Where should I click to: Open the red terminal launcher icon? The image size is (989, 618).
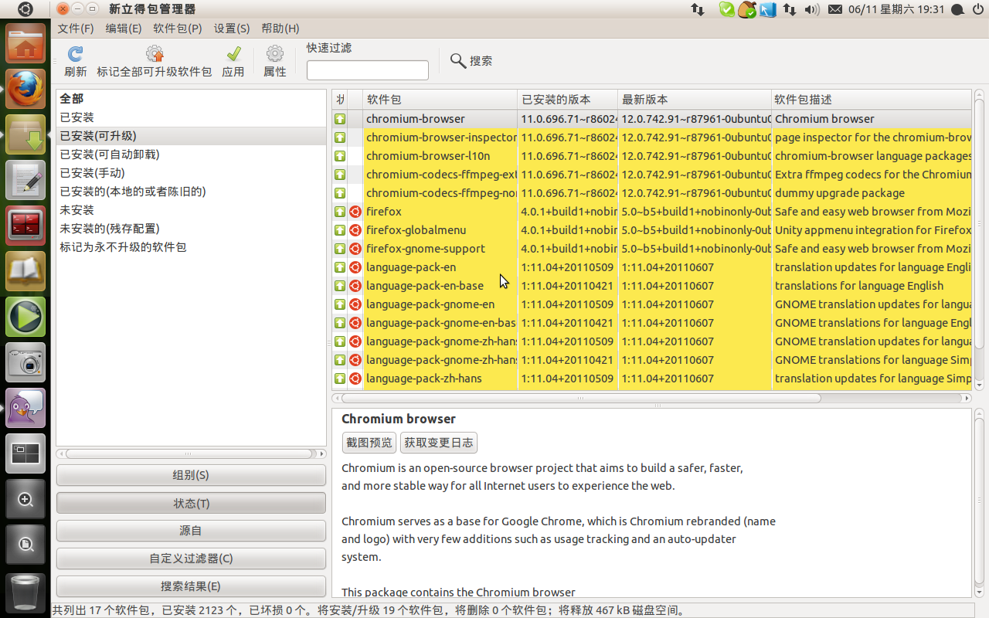pyautogui.click(x=25, y=226)
